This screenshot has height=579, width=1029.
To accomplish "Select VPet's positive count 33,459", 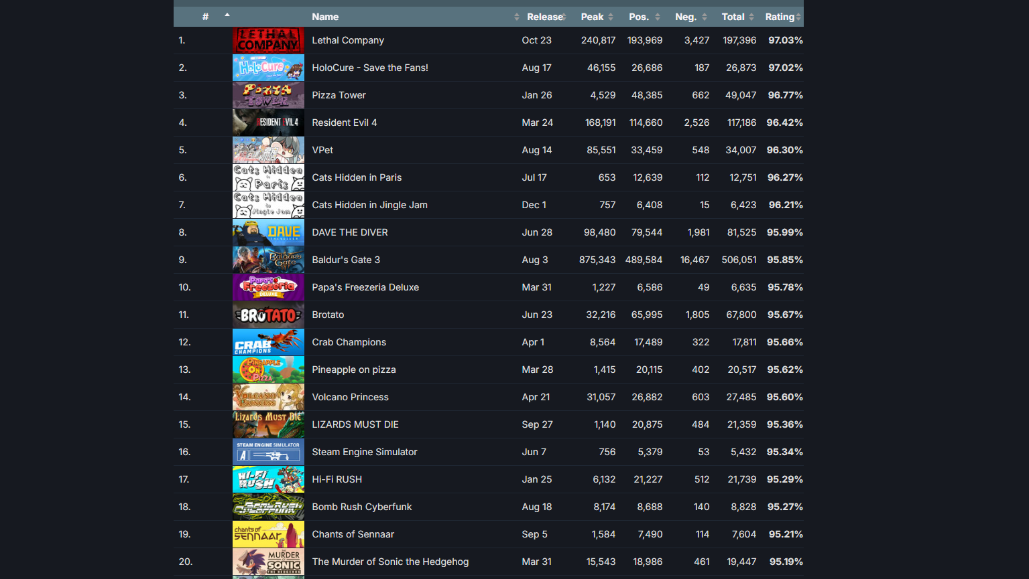I will [x=647, y=150].
